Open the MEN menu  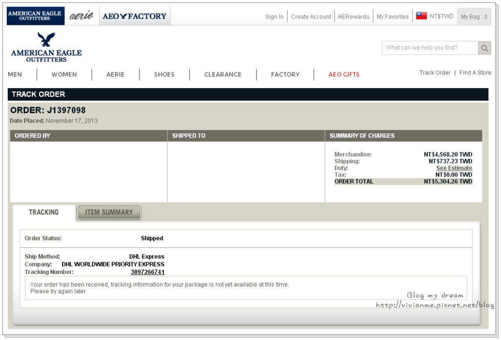tap(15, 74)
